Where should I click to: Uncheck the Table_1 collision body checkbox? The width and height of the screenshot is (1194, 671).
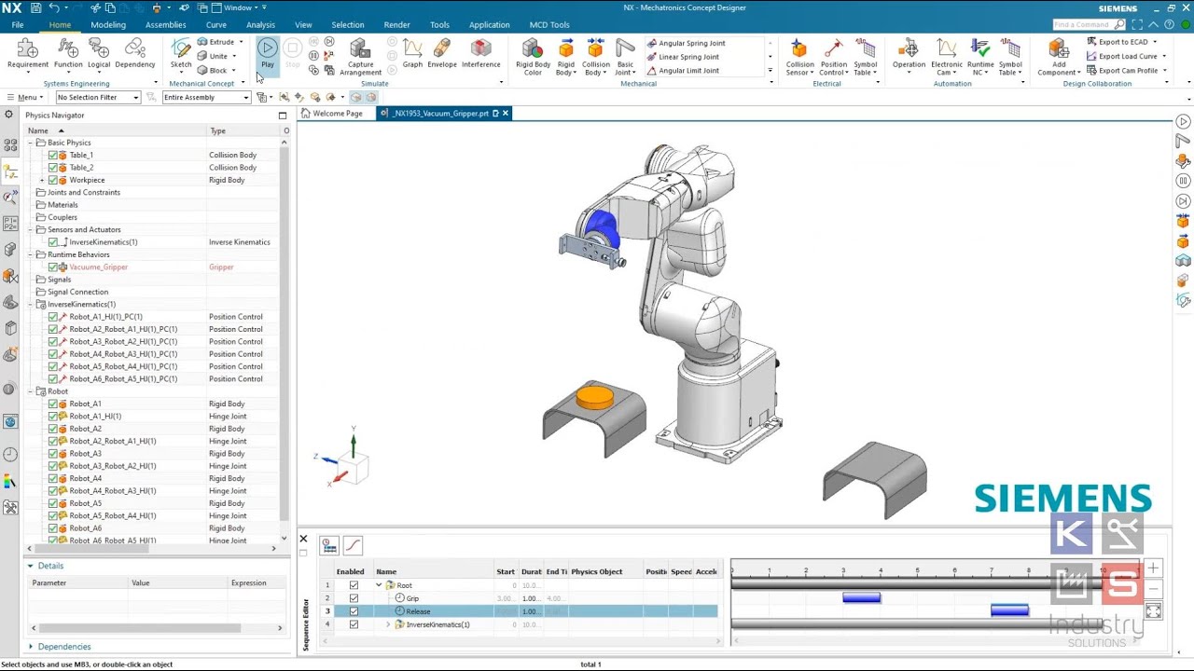(53, 155)
